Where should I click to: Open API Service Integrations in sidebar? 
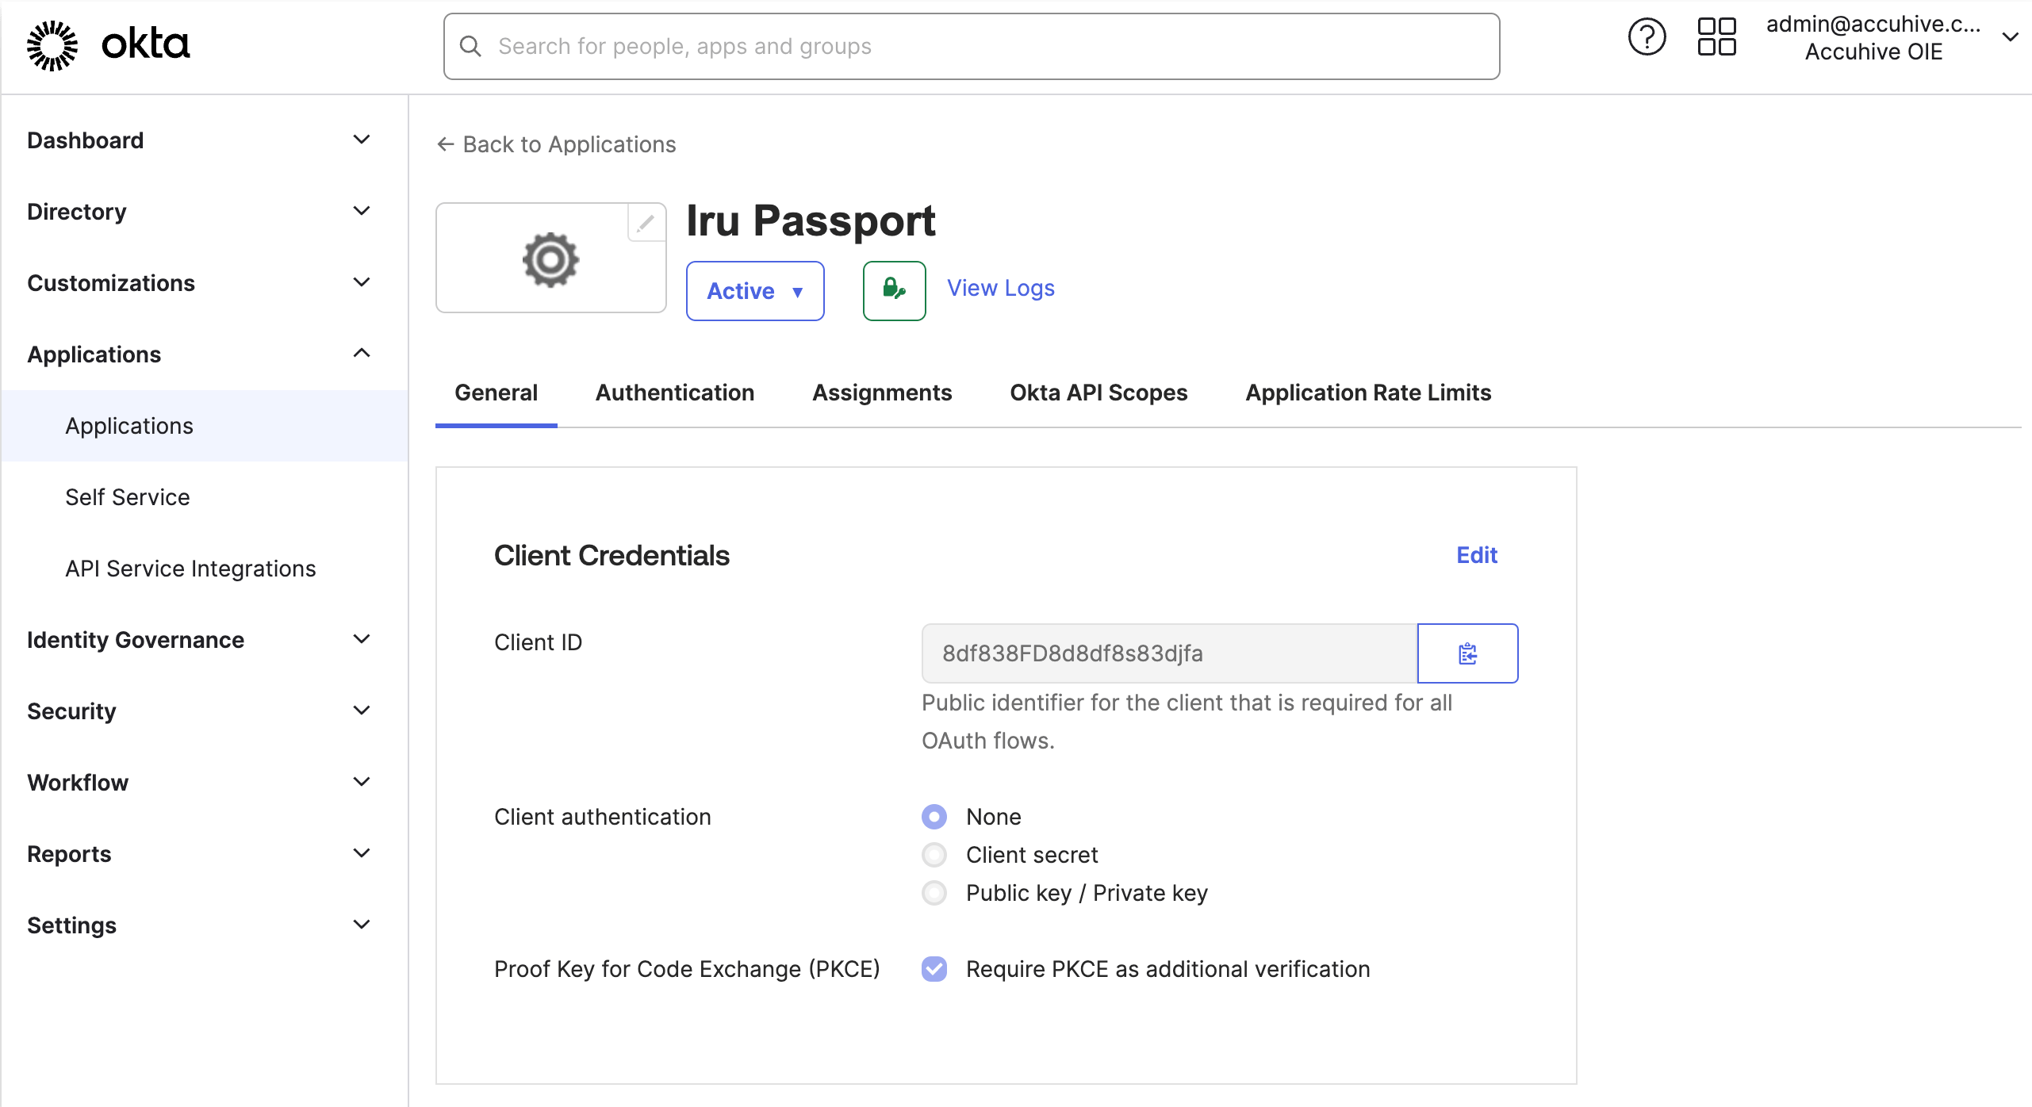(190, 569)
